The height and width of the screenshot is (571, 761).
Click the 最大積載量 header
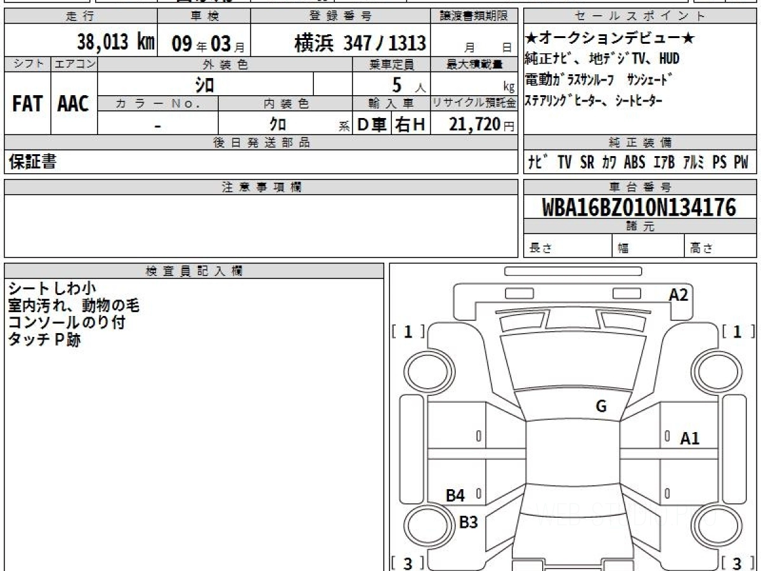(474, 64)
